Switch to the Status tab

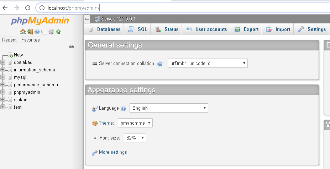point(166,29)
